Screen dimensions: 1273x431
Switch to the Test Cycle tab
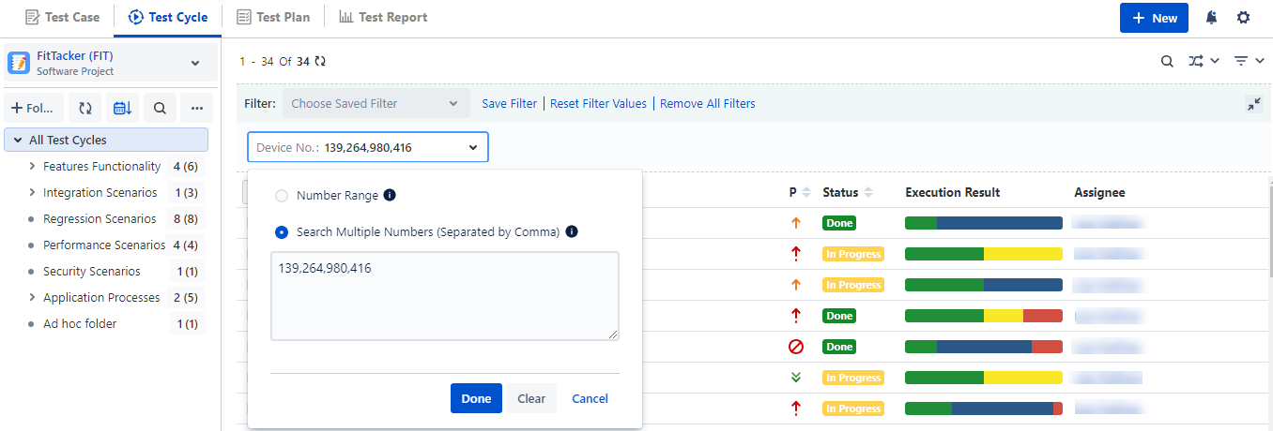168,17
